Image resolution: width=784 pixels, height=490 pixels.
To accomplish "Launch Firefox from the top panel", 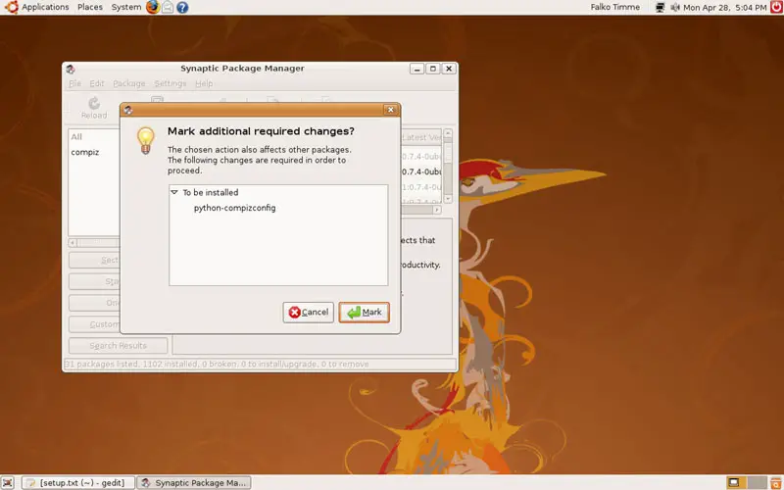I will (153, 7).
